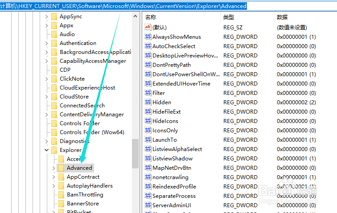
Task: Click the Filter value icon
Action: pos(148,93)
